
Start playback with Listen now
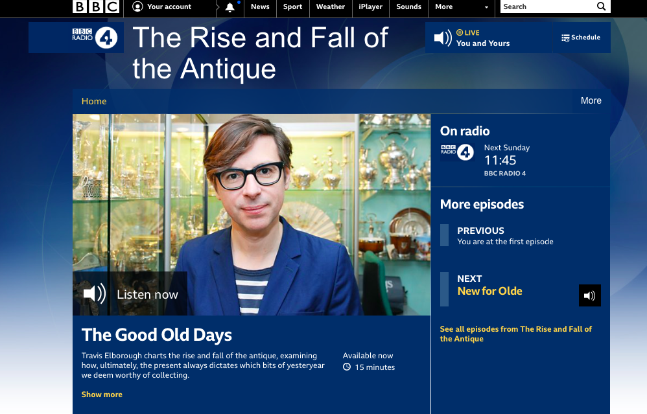(130, 293)
